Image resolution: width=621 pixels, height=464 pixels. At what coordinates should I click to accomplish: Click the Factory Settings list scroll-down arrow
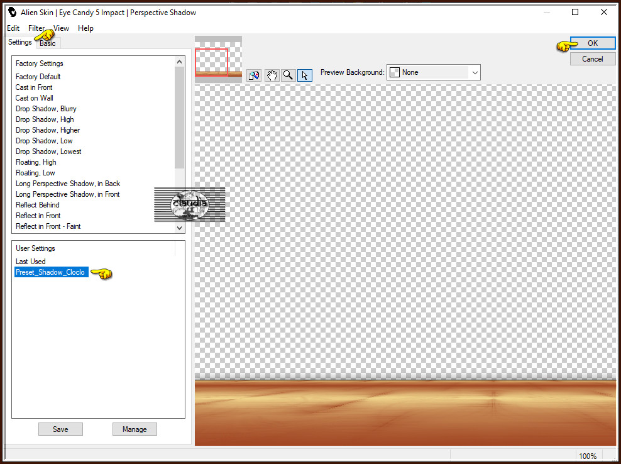pyautogui.click(x=179, y=228)
